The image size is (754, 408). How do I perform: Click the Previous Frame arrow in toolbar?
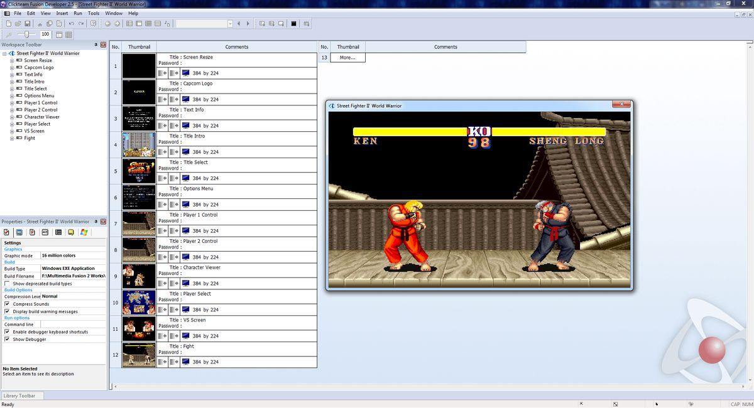(239, 24)
